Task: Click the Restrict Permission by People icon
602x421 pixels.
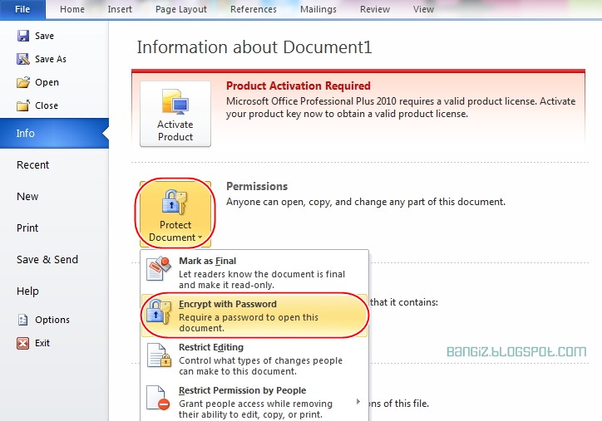Action: click(x=158, y=398)
